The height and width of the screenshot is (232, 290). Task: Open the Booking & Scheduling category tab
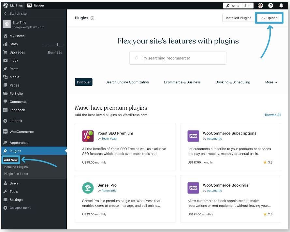click(233, 82)
